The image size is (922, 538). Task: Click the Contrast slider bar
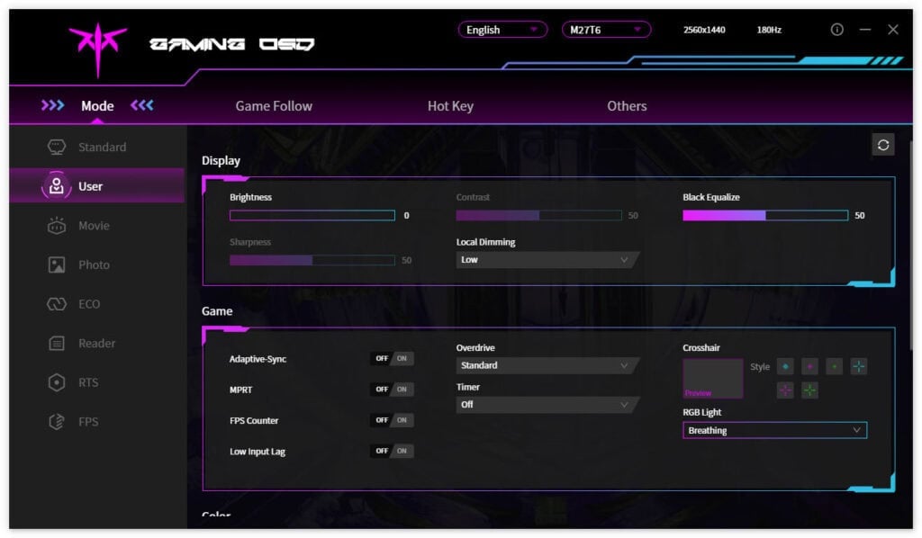pos(538,216)
